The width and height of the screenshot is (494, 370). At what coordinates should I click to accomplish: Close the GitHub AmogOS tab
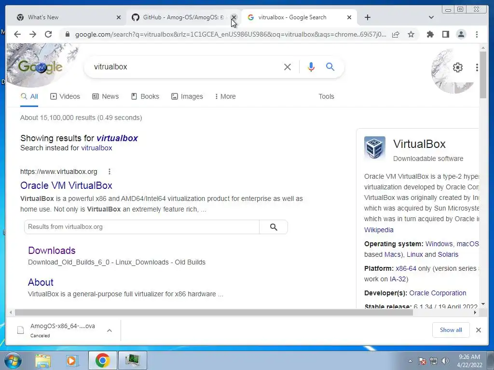coord(234,17)
